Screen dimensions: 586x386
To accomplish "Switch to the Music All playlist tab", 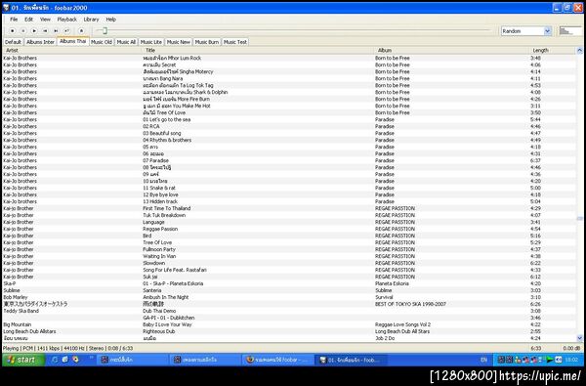I will (126, 42).
